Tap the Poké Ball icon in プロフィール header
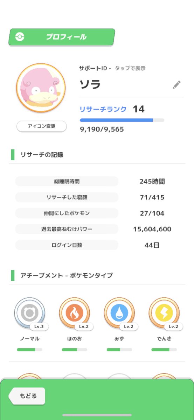Screen dimensions: 194x420 click(x=20, y=37)
